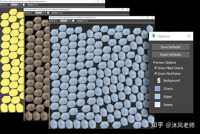
Task: Copy image in the middle UV Preview window
Action: [27, 13]
